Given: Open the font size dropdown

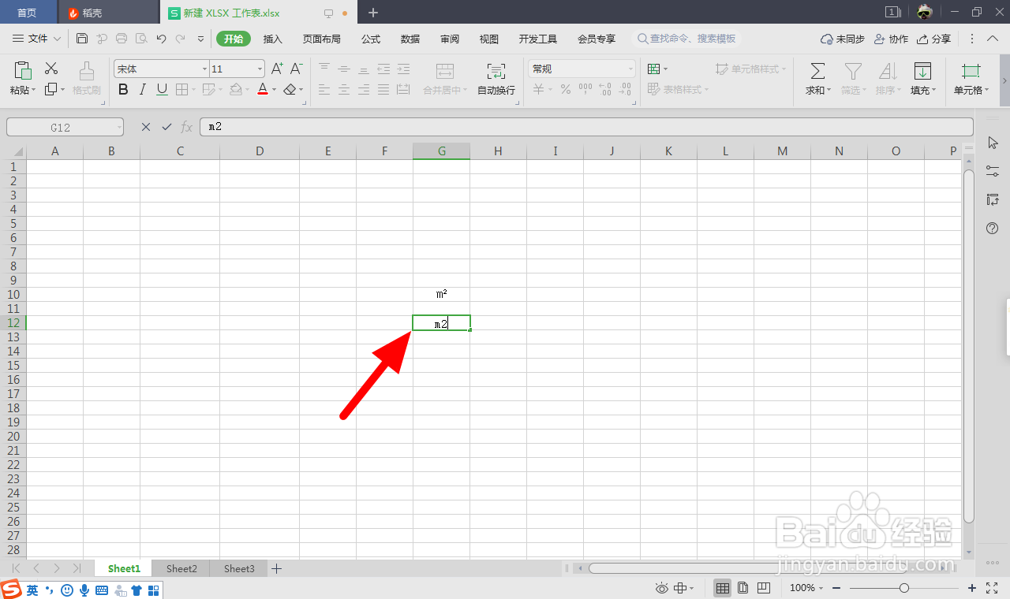Looking at the screenshot, I should 259,69.
